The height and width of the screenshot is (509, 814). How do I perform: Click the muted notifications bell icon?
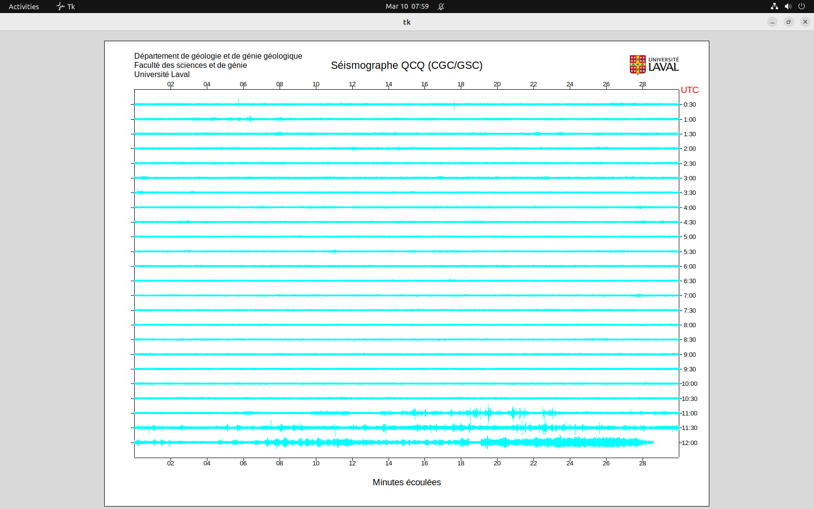click(x=441, y=6)
